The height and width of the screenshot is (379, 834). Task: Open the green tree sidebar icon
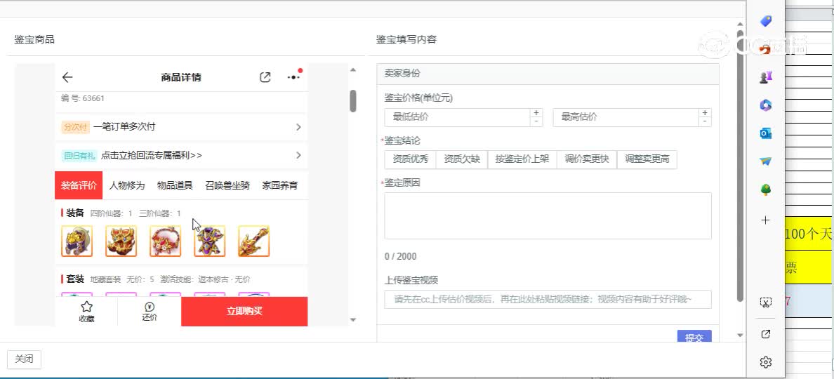[766, 189]
